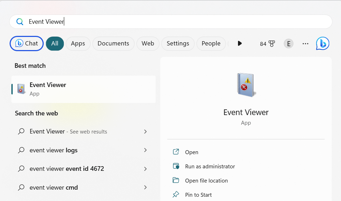This screenshot has height=201, width=341.
Task: Switch to the Settings filter tab
Action: click(x=178, y=43)
